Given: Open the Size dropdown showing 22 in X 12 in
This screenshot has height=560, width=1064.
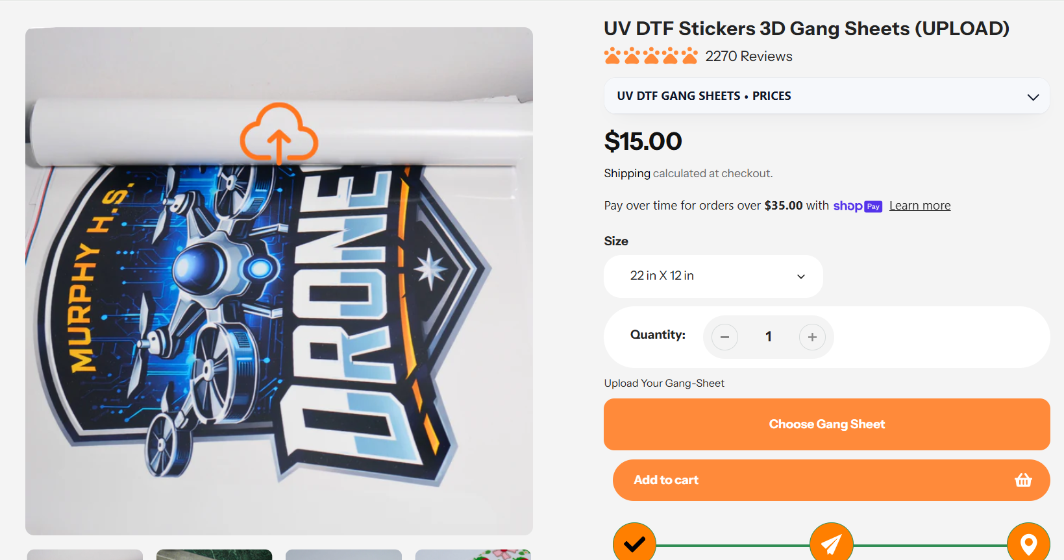Looking at the screenshot, I should click(712, 276).
